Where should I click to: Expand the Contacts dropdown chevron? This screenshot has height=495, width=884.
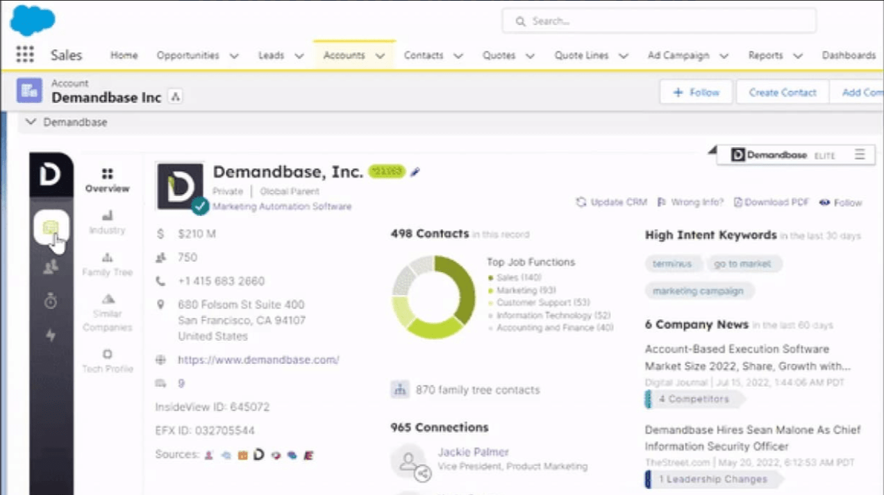click(x=458, y=56)
